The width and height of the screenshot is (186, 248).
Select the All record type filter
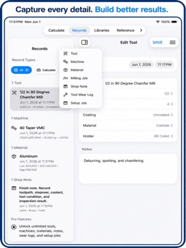pyautogui.click(x=21, y=70)
